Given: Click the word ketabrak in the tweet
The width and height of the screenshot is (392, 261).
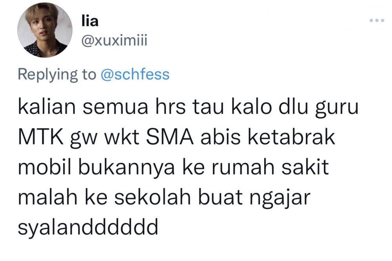Looking at the screenshot, I should point(291,137).
